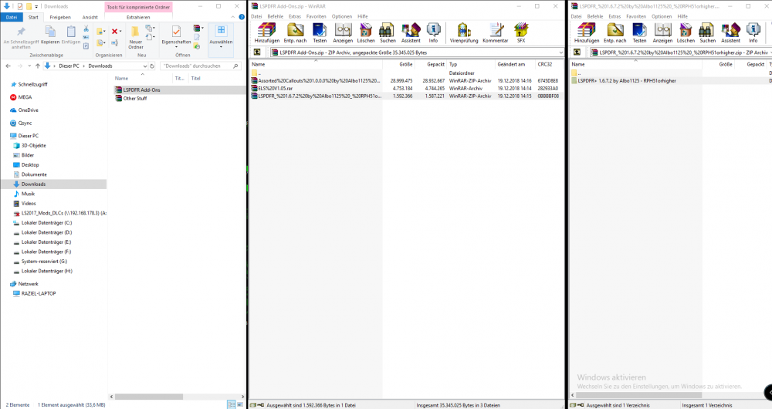The width and height of the screenshot is (772, 409).
Task: Open the Datei tab in Explorer
Action: [x=12, y=17]
